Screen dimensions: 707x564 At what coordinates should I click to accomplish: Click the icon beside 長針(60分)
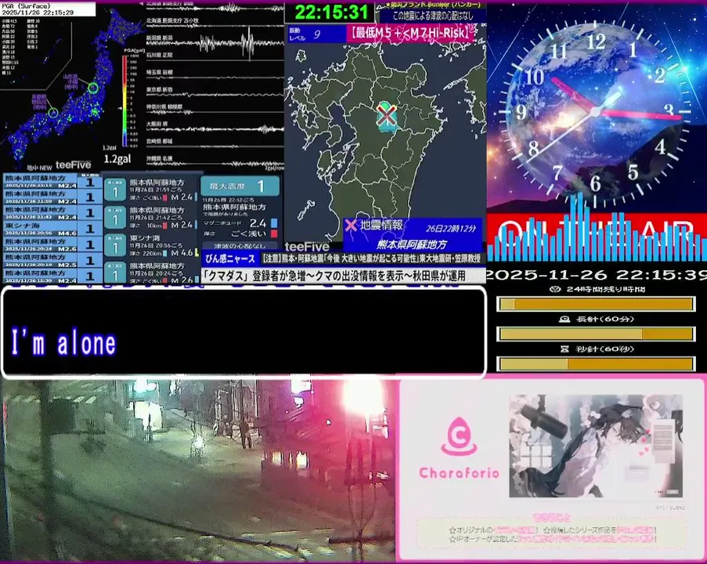coord(564,320)
